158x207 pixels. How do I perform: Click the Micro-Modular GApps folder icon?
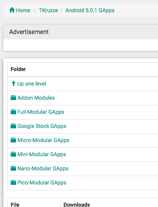point(13,140)
